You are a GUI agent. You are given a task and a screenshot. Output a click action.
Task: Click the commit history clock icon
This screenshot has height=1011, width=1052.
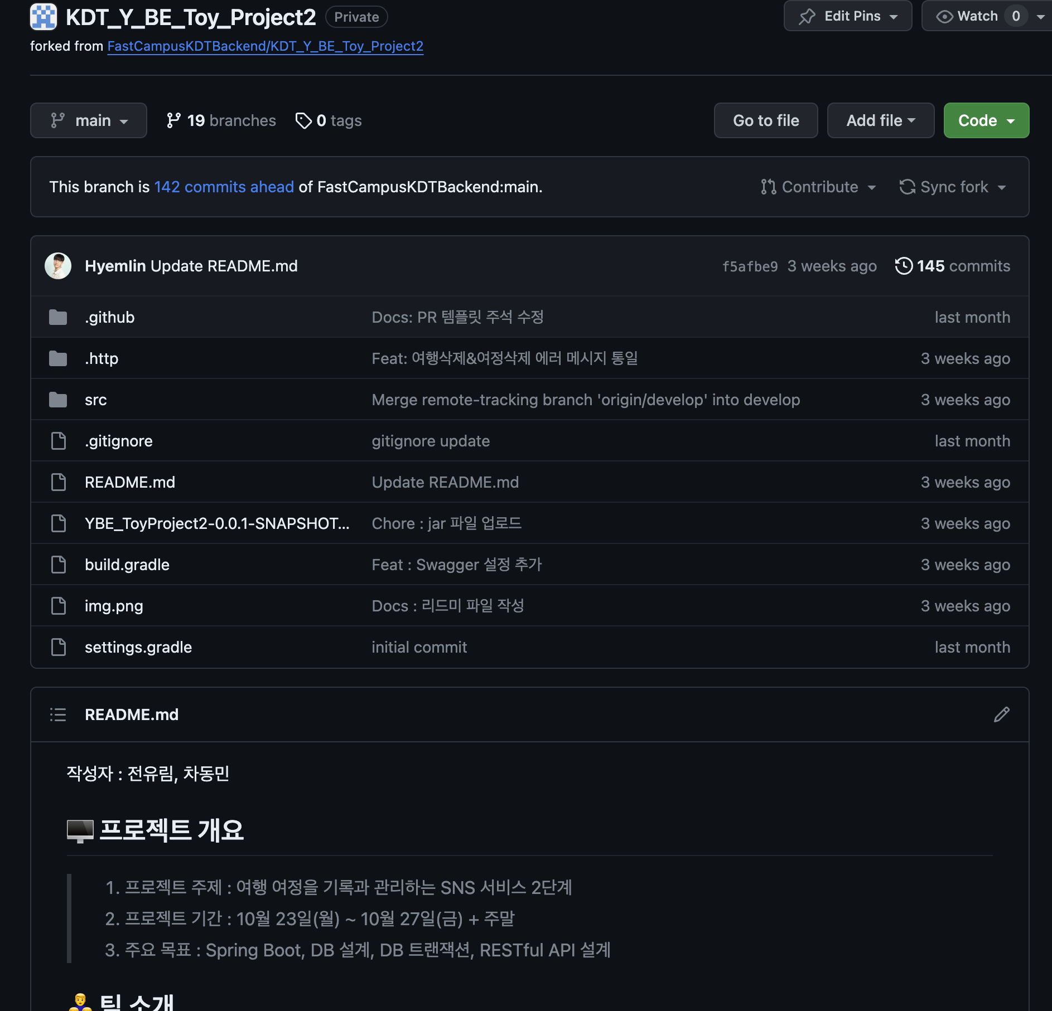[904, 266]
